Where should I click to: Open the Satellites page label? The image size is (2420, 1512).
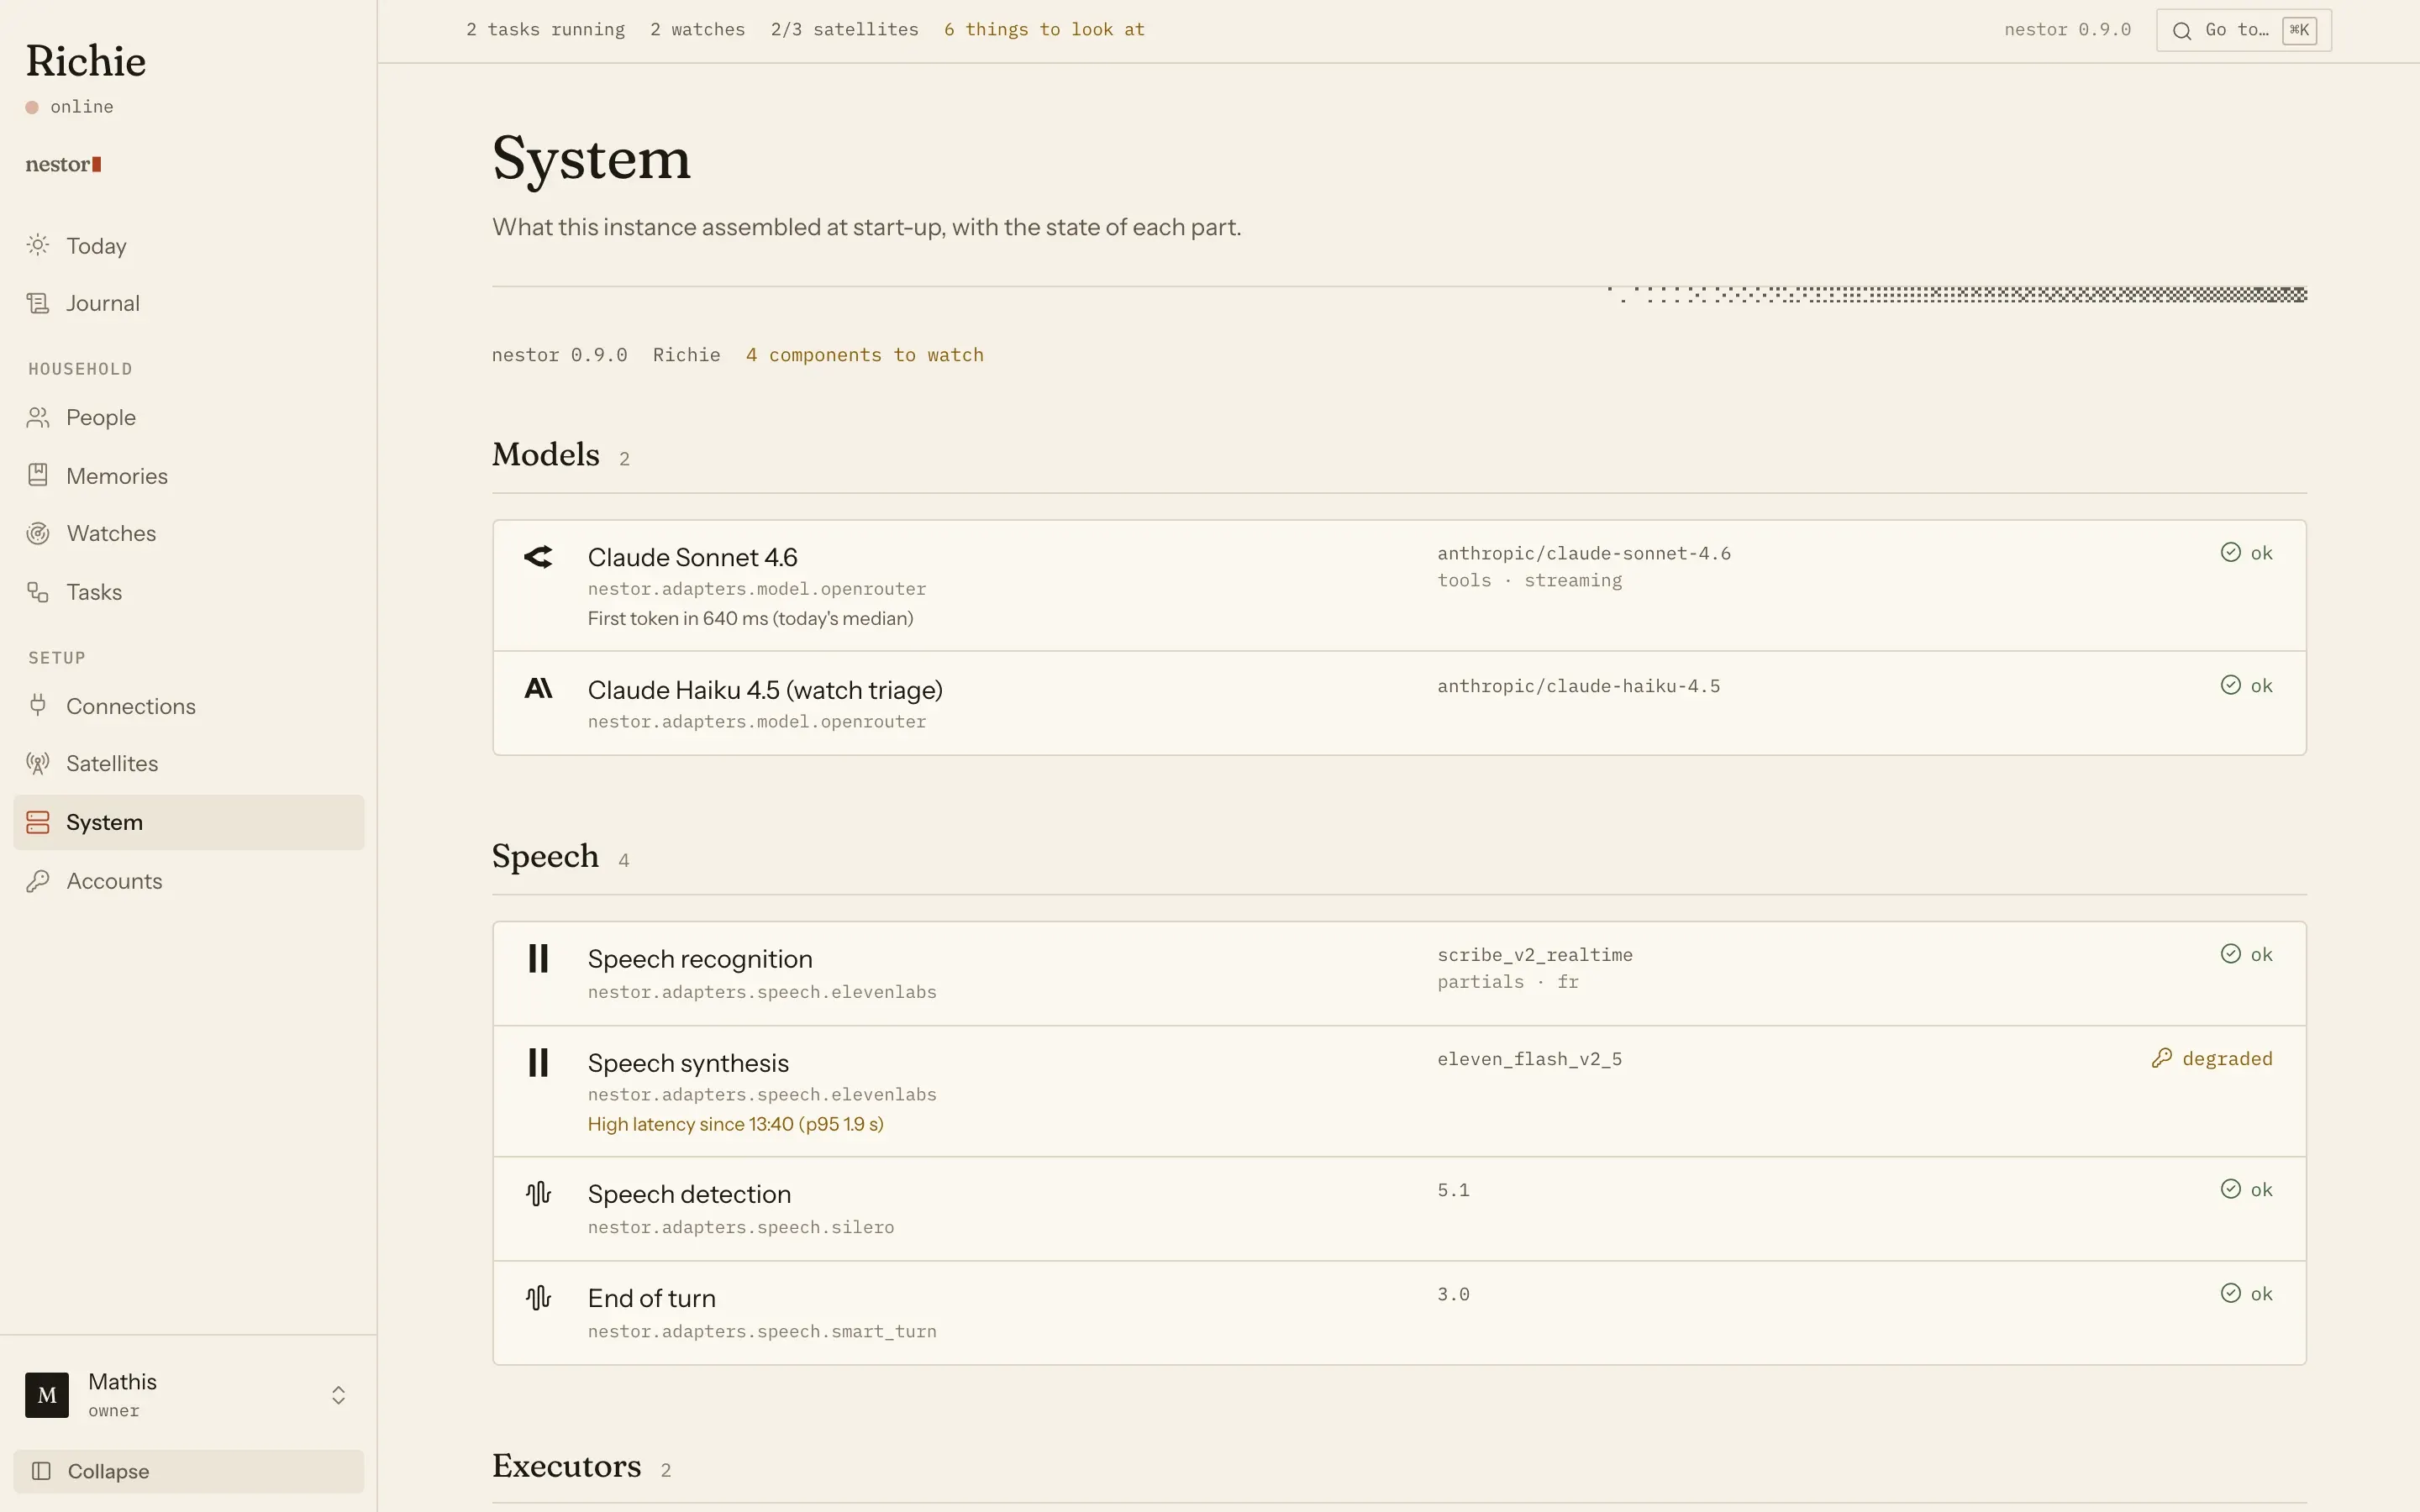[112, 764]
